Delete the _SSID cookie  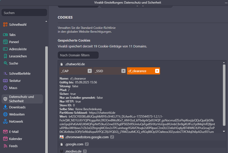coord(123,71)
